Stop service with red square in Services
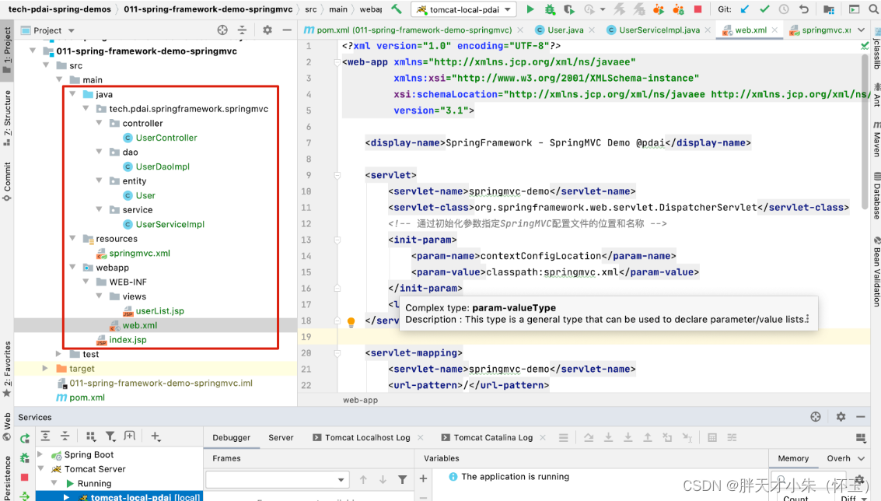Screen dimensions: 881x501 [x=24, y=478]
